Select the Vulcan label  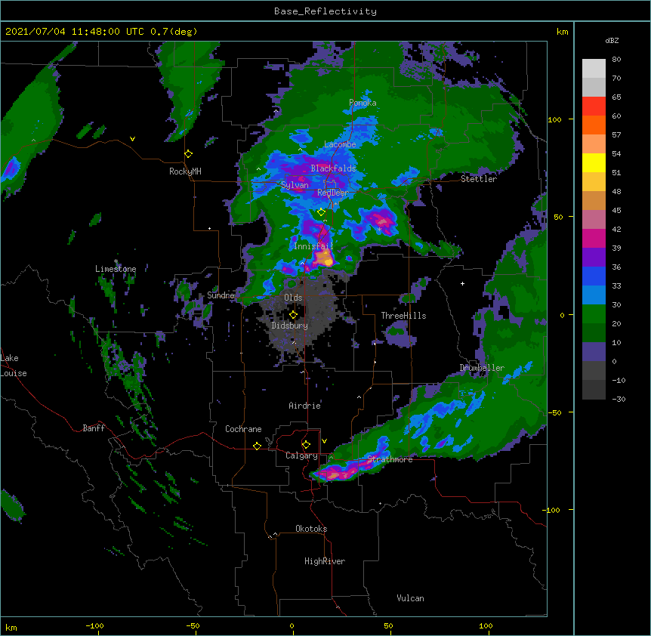[410, 598]
